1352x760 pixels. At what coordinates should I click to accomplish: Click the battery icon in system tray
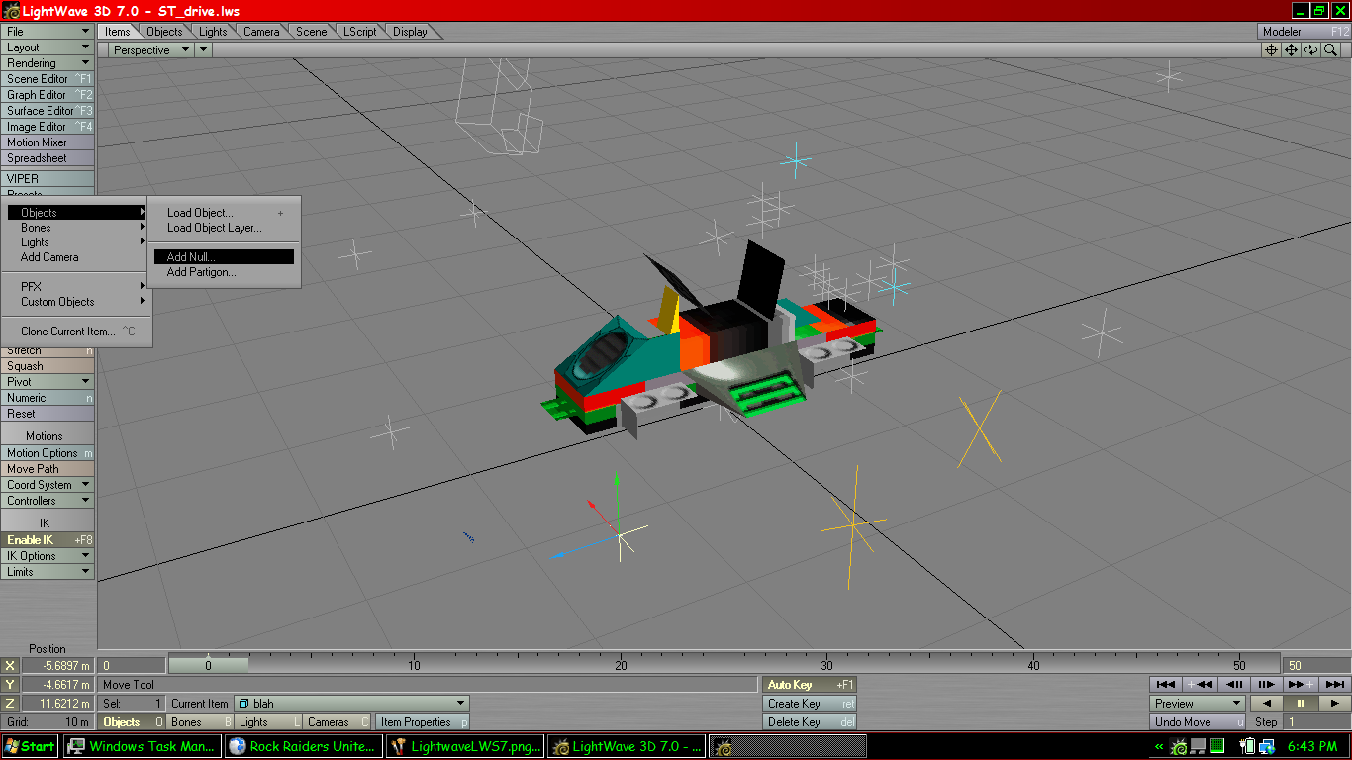pos(1246,746)
